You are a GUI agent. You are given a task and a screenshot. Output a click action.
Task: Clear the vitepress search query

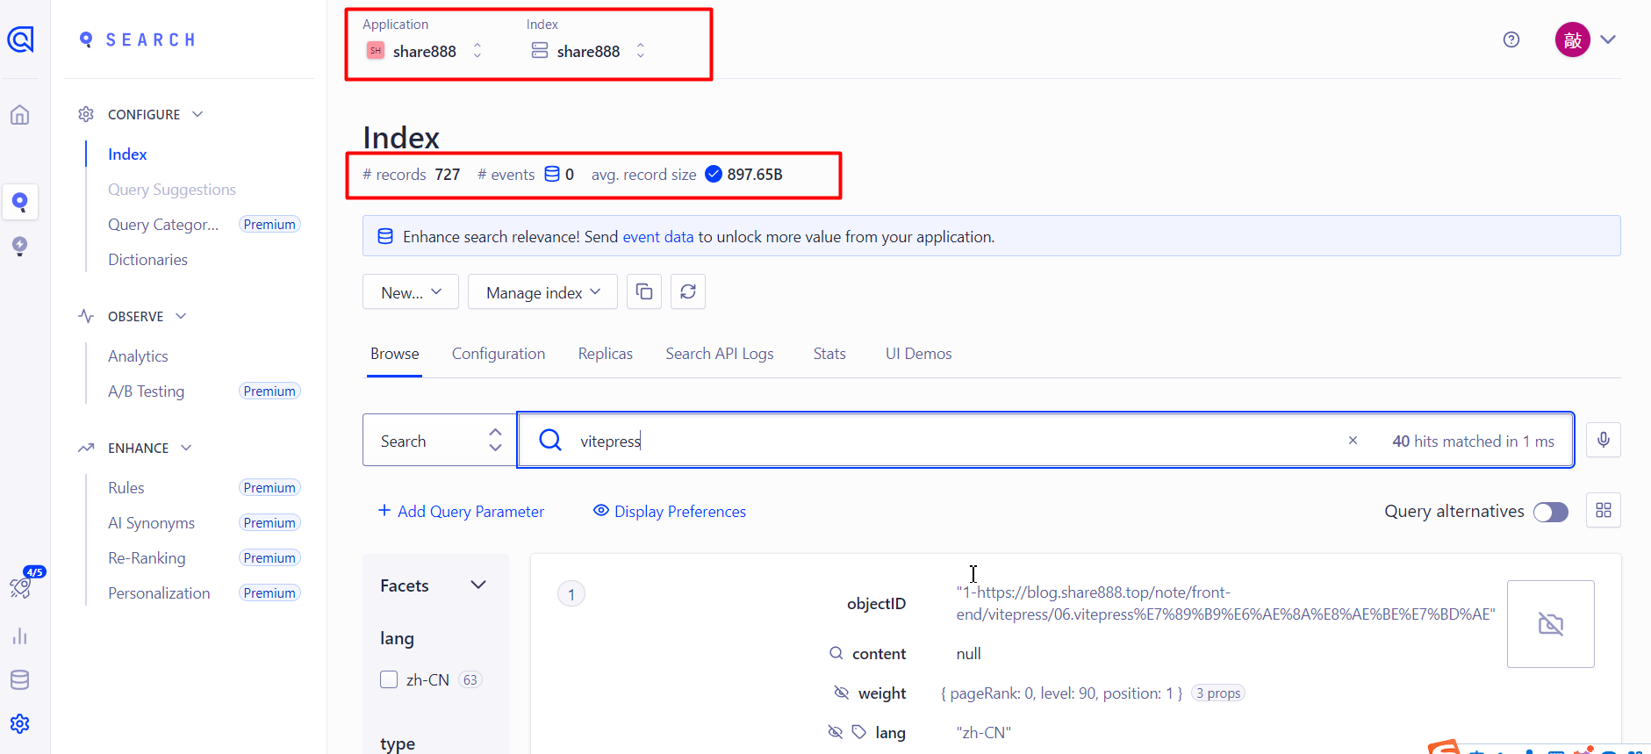pos(1353,441)
